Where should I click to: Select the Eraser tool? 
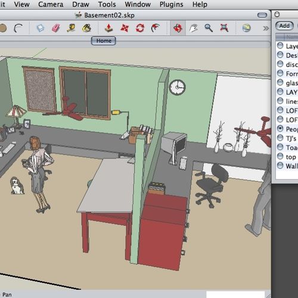click(x=56, y=28)
